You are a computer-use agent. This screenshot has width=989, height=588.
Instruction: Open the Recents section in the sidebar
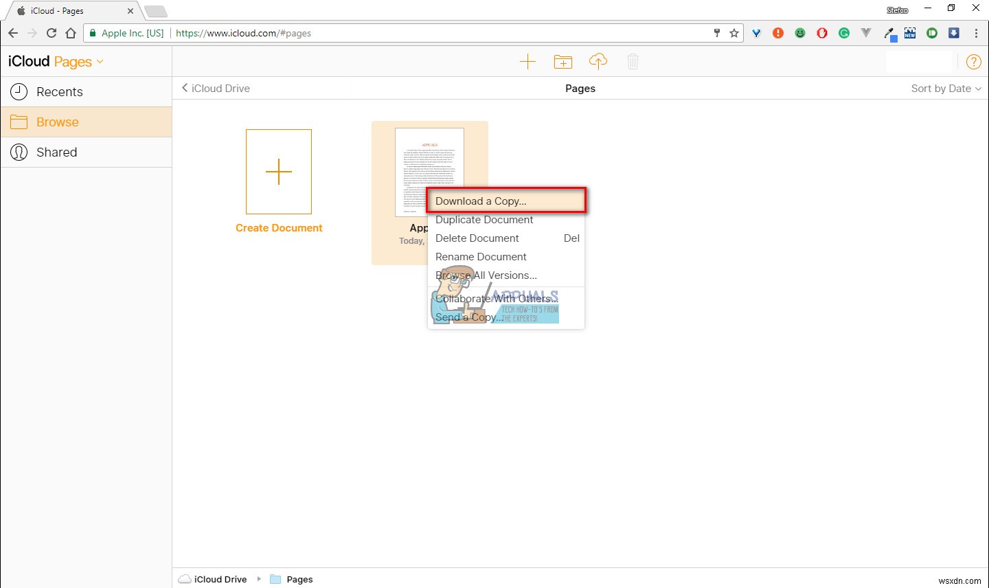(86, 92)
